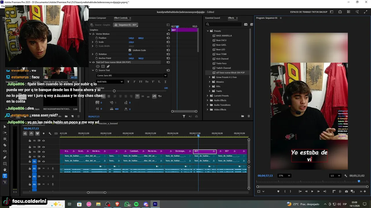
Task: Select the Track Select Forward tool
Action: [x=5, y=133]
